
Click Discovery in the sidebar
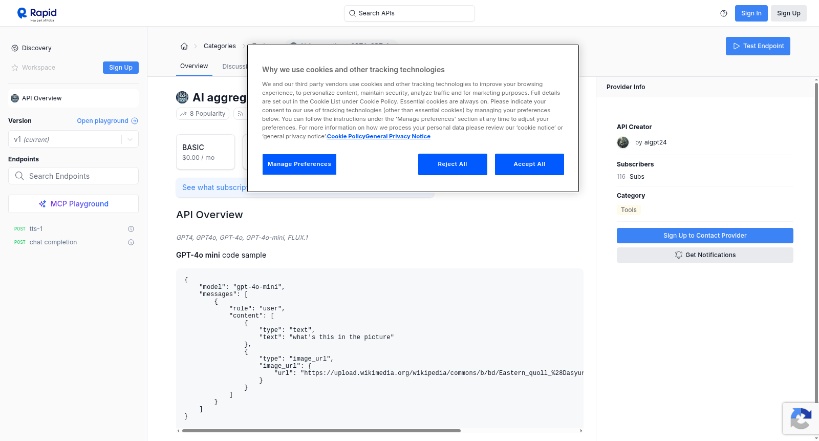tap(37, 48)
